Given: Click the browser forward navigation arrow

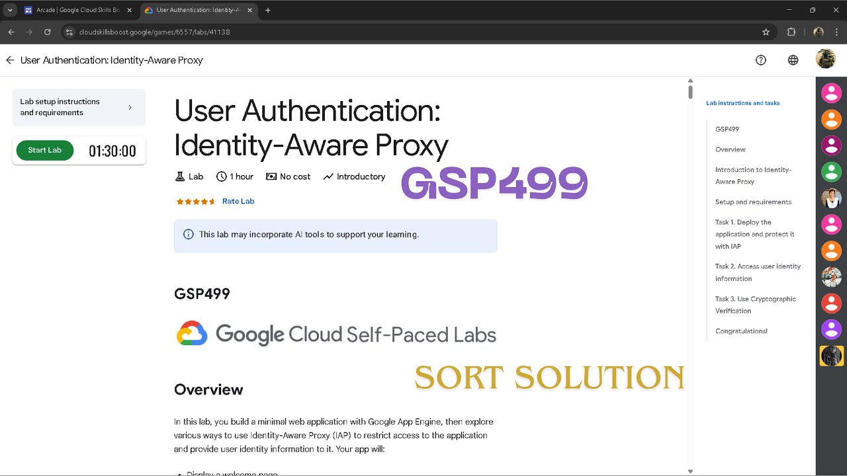Looking at the screenshot, I should (29, 32).
